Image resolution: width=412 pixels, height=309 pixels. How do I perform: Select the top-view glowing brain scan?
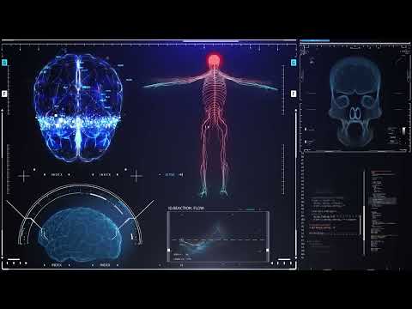(x=78, y=108)
